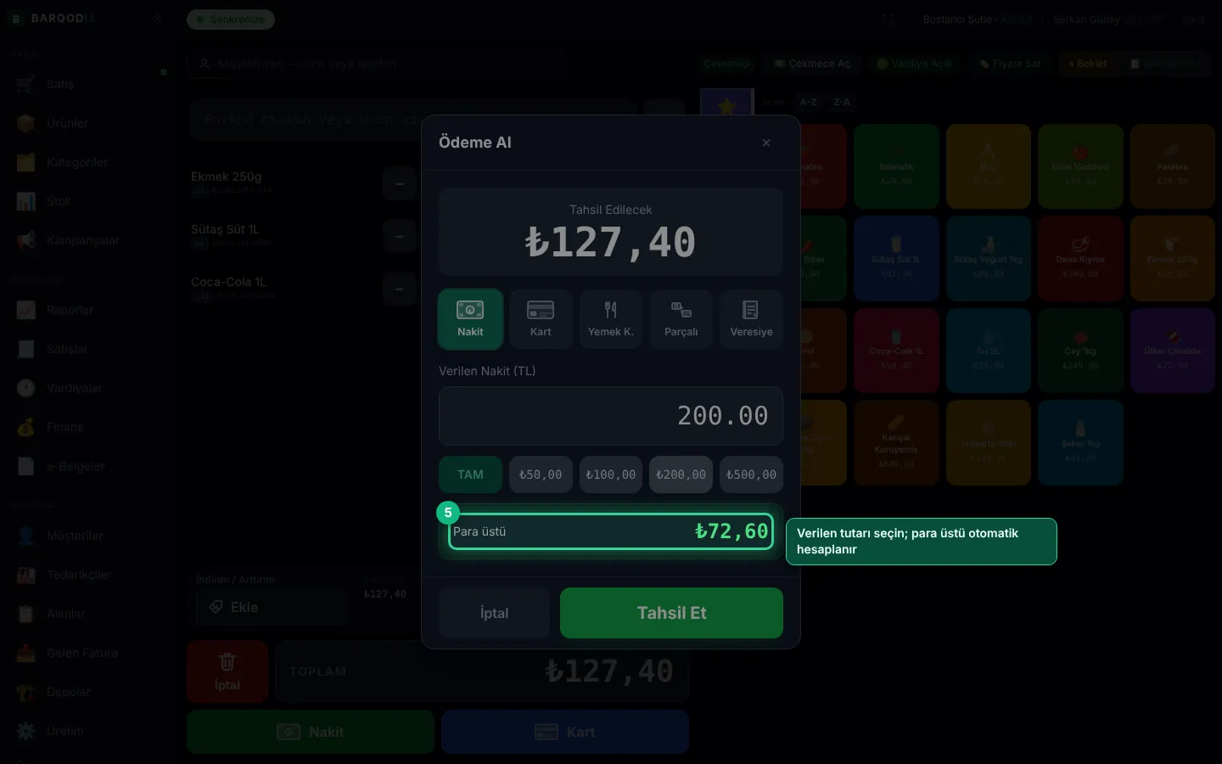Toggle the Vardiya Açık shift status
The image size is (1222, 764).
tap(915, 64)
